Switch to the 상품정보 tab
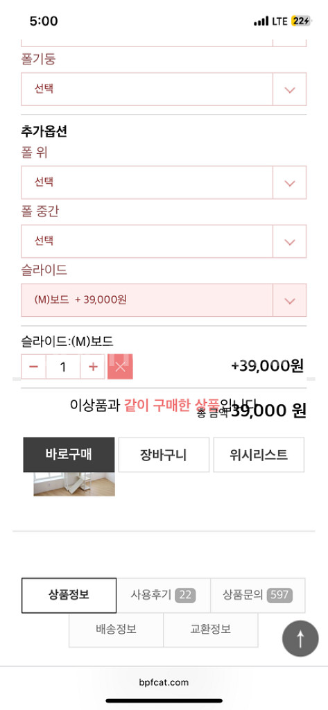The image size is (328, 710). tap(69, 596)
